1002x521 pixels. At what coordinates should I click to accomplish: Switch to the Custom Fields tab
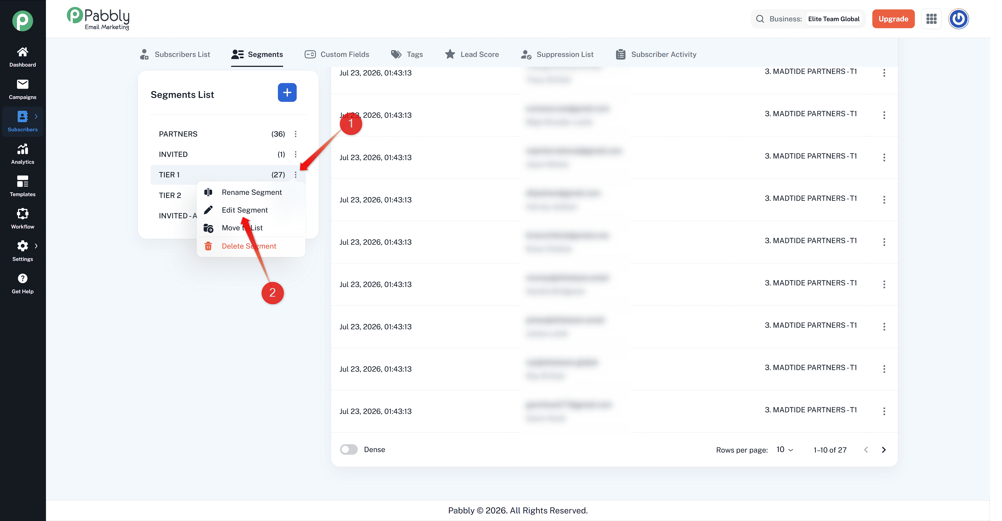click(337, 55)
